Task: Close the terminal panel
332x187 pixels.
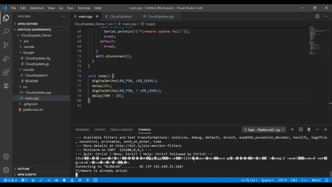Action: coord(325,129)
